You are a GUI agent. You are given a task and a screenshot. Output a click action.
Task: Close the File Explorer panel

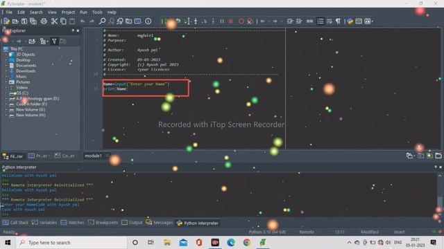click(78, 30)
